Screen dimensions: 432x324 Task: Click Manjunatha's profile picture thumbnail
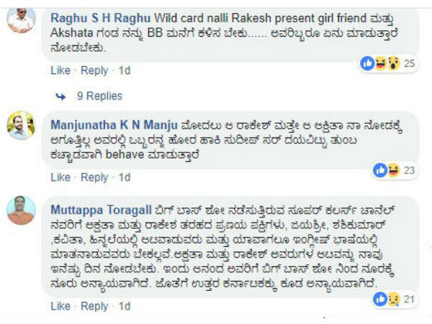[x=21, y=125]
